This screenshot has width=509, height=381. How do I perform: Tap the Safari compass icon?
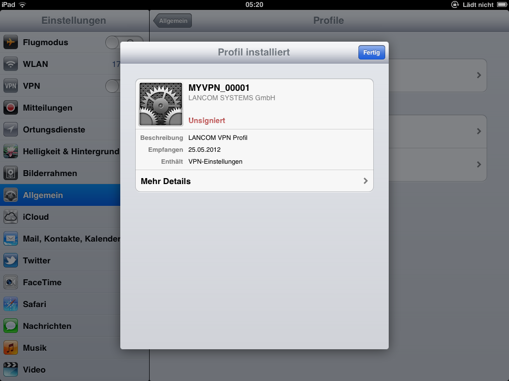[x=11, y=304]
